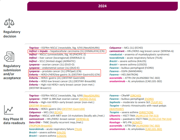Open the yellow TILIA link for tozorakimab
This screenshot has height=140, width=180.
point(78,129)
